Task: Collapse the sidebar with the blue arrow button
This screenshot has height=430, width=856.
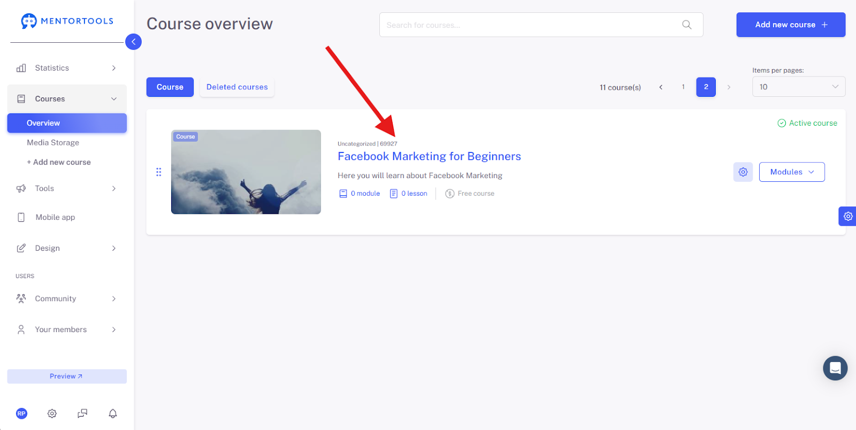Action: click(x=133, y=42)
